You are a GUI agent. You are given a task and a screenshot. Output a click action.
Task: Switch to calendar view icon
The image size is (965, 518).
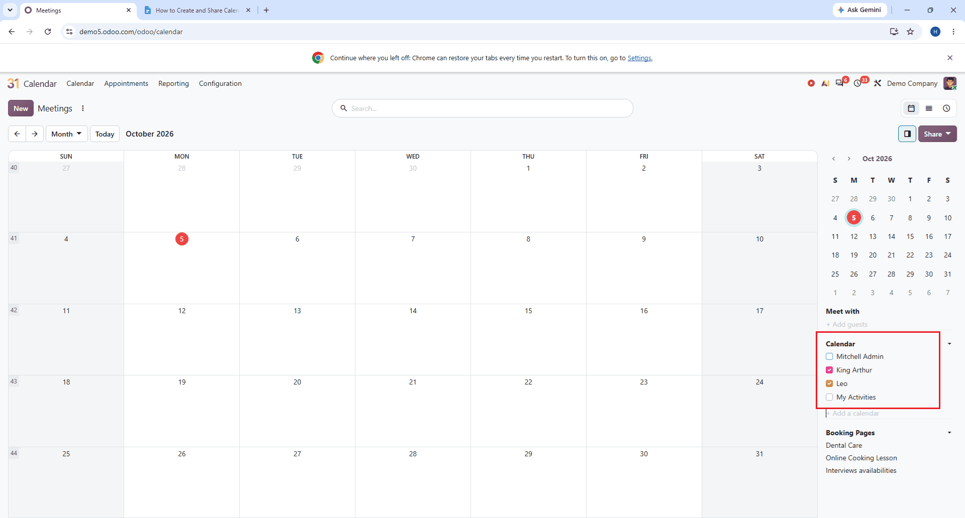(x=911, y=108)
